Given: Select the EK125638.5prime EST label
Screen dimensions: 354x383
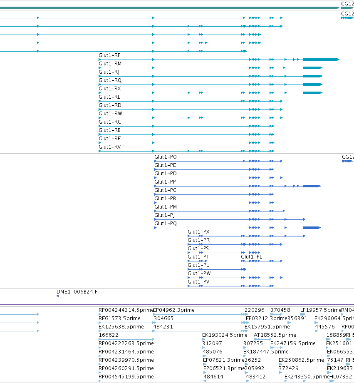Looking at the screenshot, I should (121, 326).
